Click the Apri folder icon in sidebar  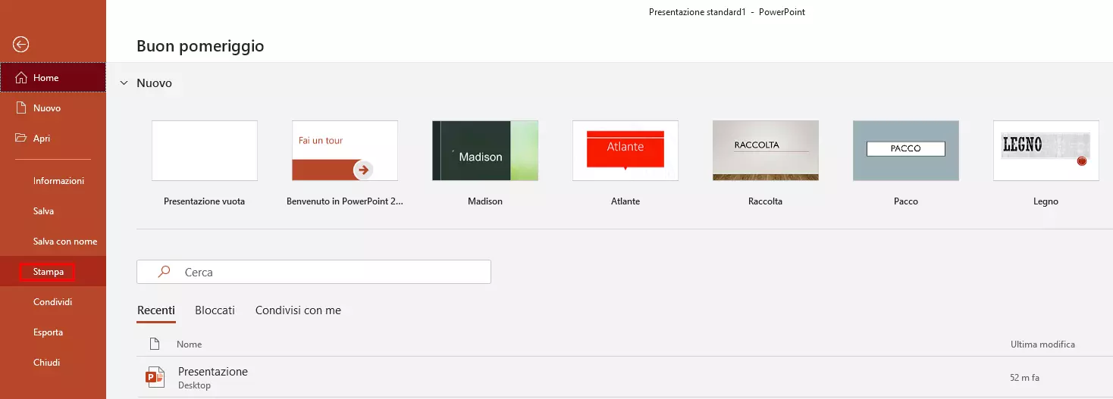[x=21, y=139]
